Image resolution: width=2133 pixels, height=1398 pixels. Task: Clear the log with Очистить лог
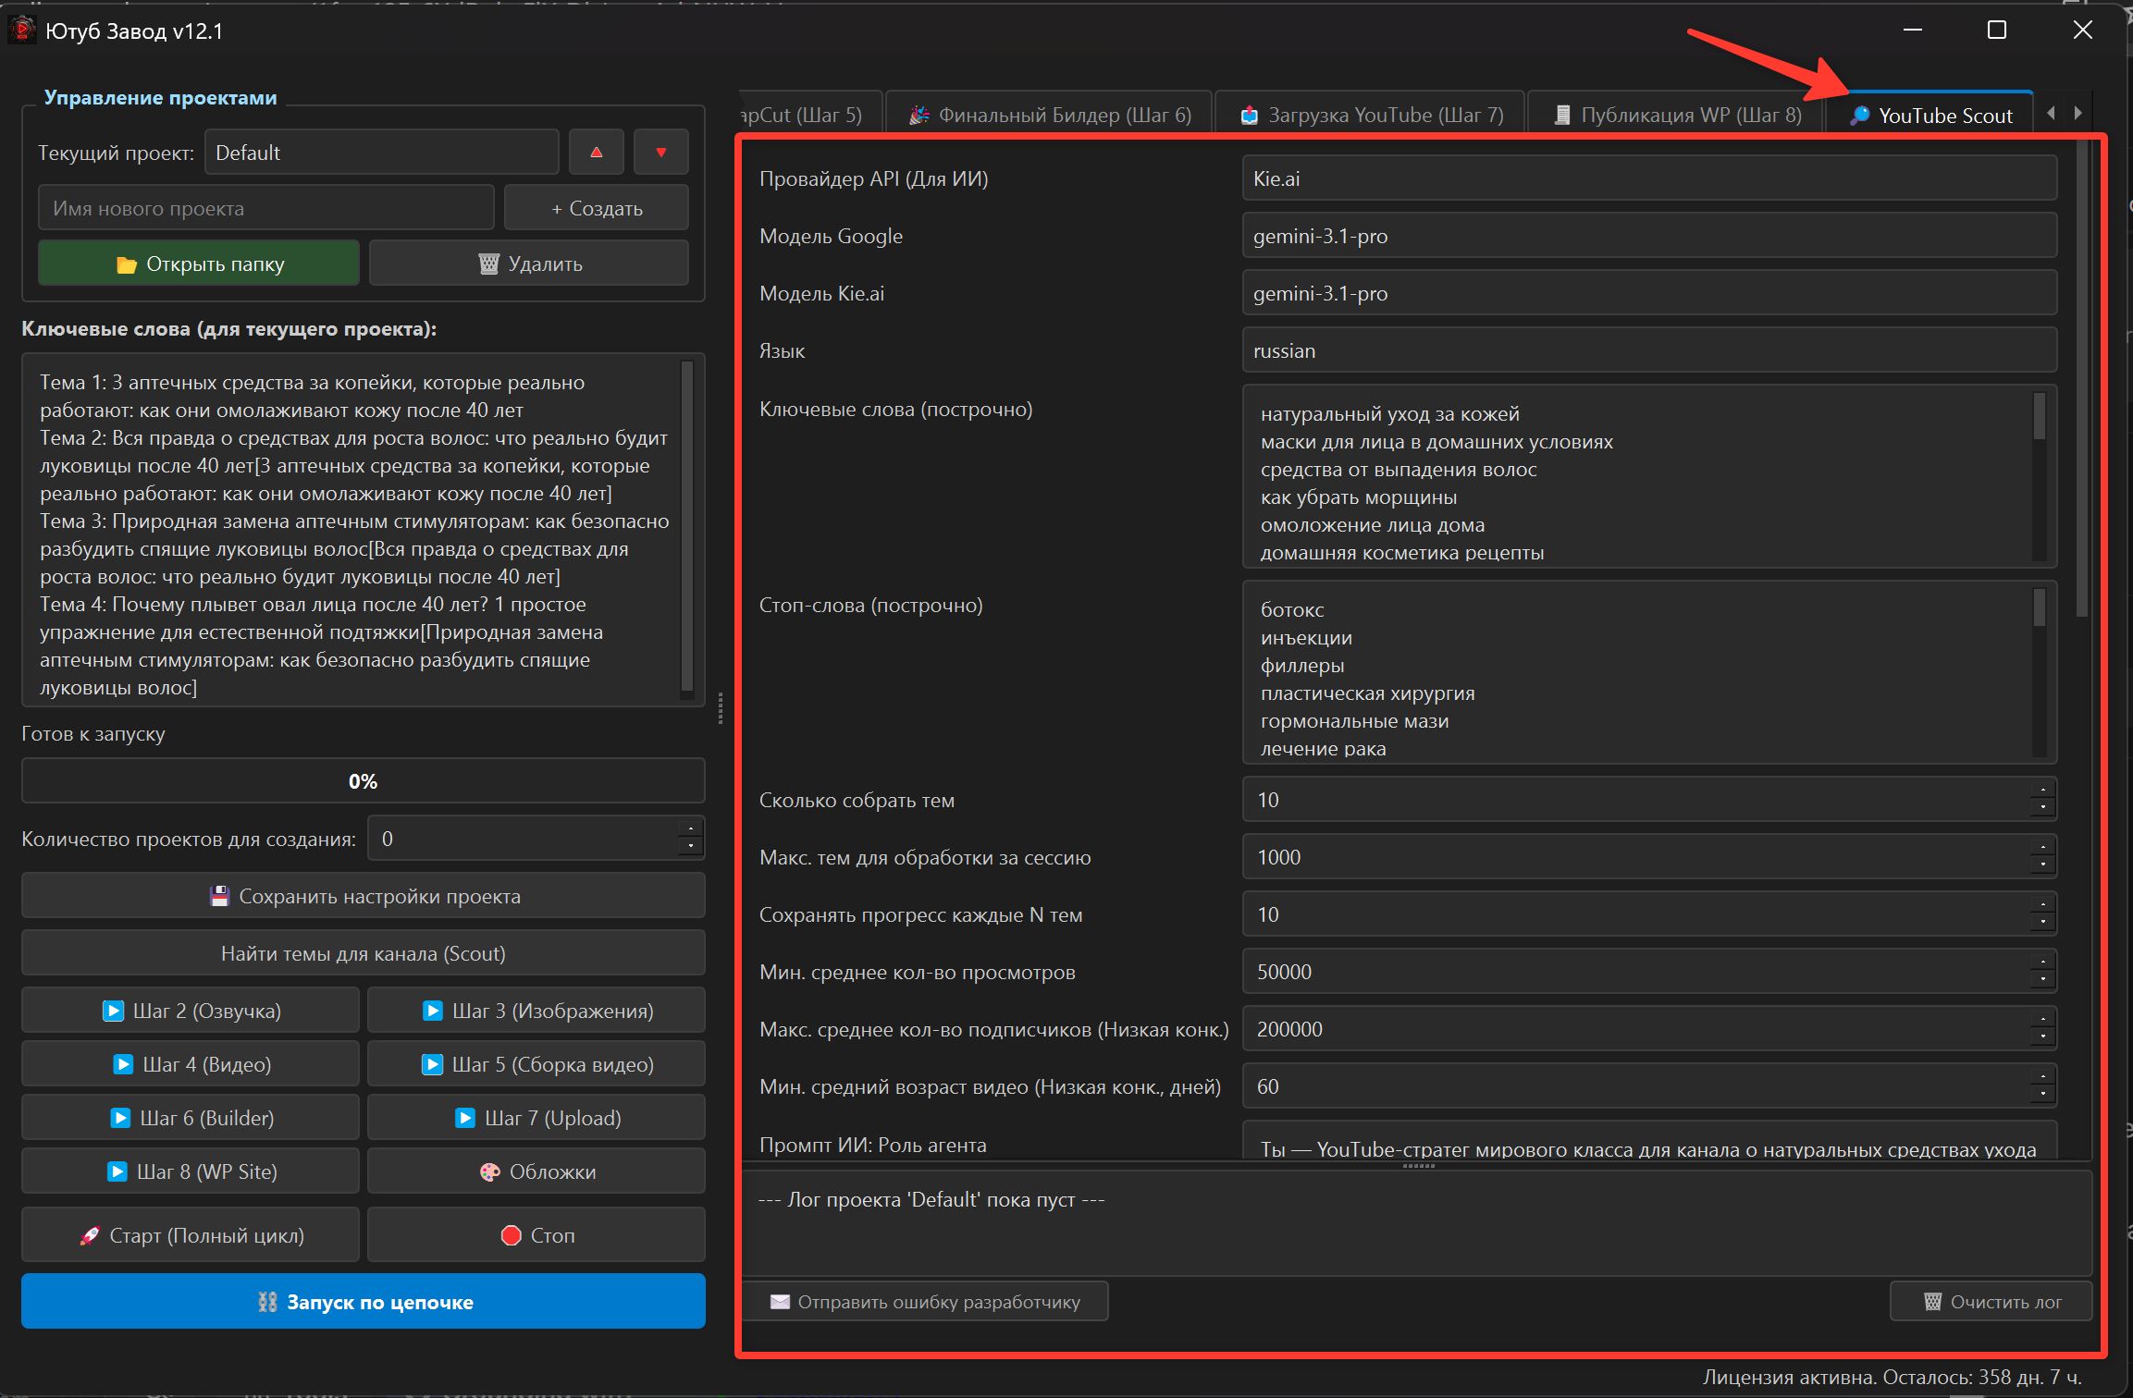[1991, 1302]
